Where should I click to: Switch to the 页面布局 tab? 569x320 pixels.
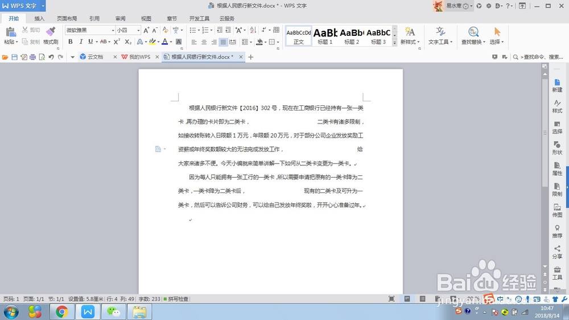point(67,19)
